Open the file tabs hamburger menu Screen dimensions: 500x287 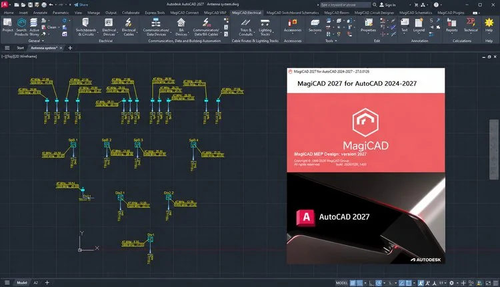click(7, 48)
